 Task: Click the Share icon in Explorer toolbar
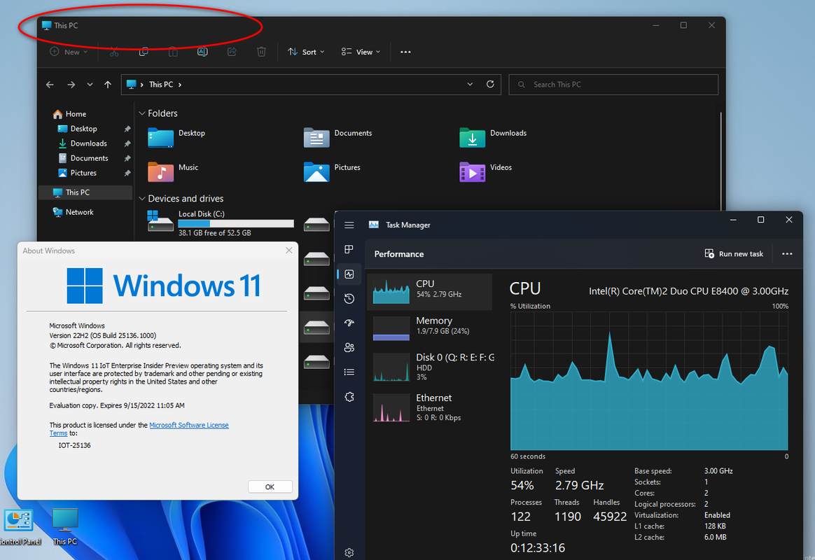[x=232, y=52]
